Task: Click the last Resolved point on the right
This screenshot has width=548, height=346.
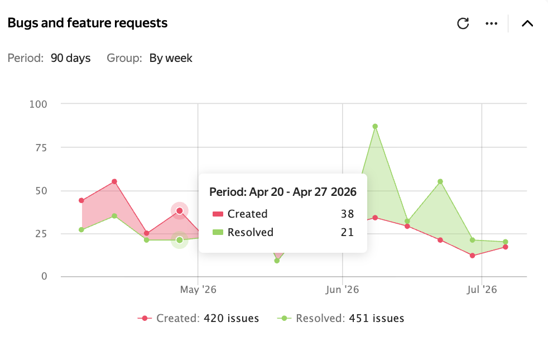Action: (506, 242)
